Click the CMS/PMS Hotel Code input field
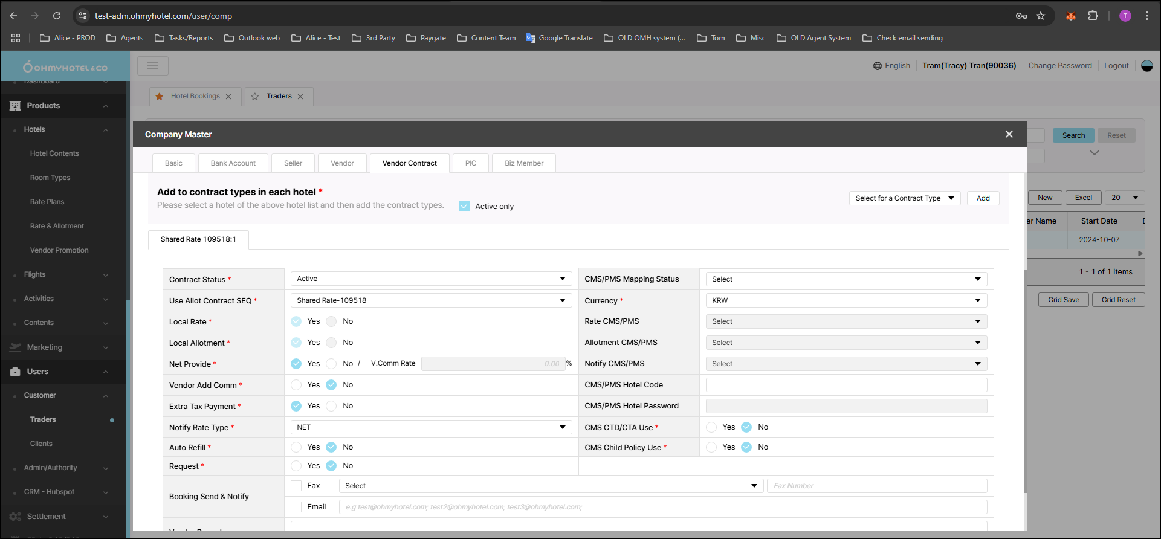 pyautogui.click(x=846, y=385)
